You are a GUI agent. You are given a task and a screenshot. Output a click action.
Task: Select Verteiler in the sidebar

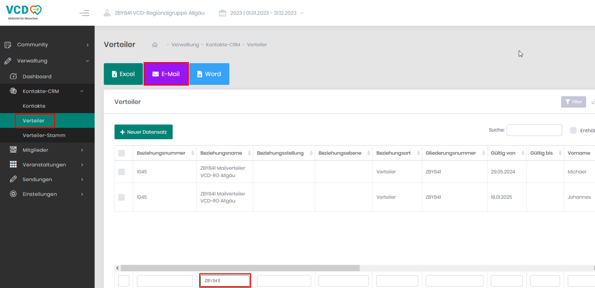(x=33, y=121)
